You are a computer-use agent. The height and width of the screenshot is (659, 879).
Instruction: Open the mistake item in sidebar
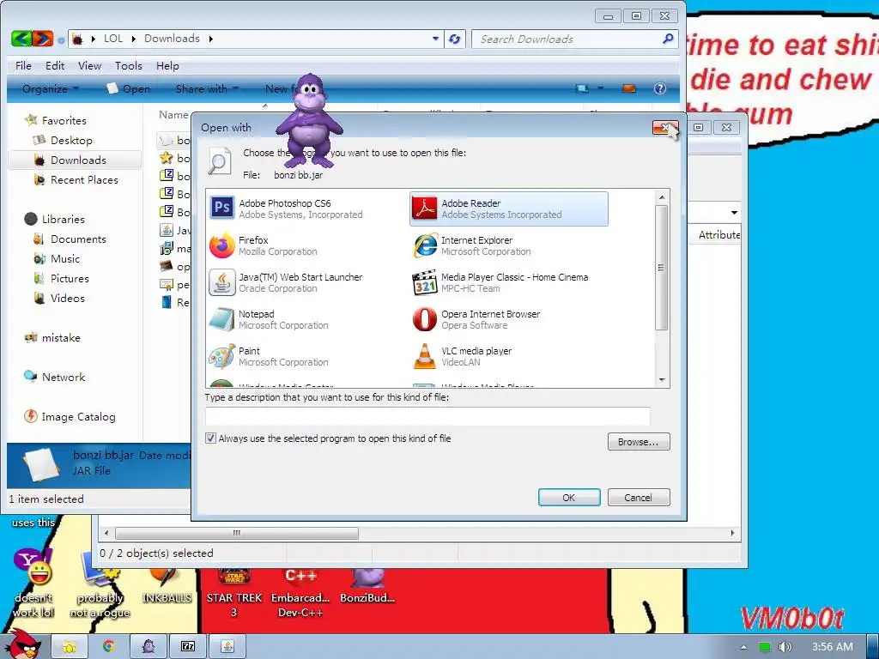pos(61,338)
